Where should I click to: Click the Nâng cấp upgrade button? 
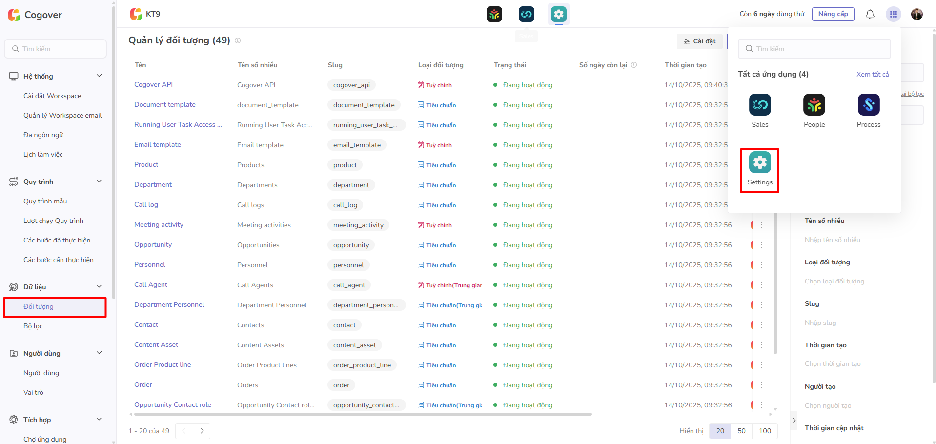point(833,14)
